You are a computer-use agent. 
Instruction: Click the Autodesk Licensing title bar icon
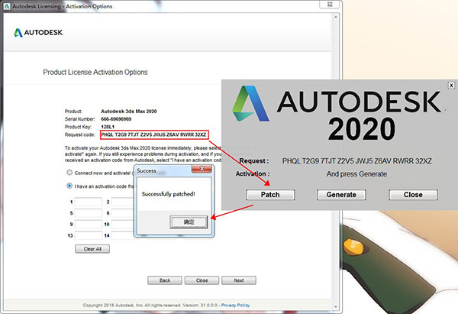point(6,6)
